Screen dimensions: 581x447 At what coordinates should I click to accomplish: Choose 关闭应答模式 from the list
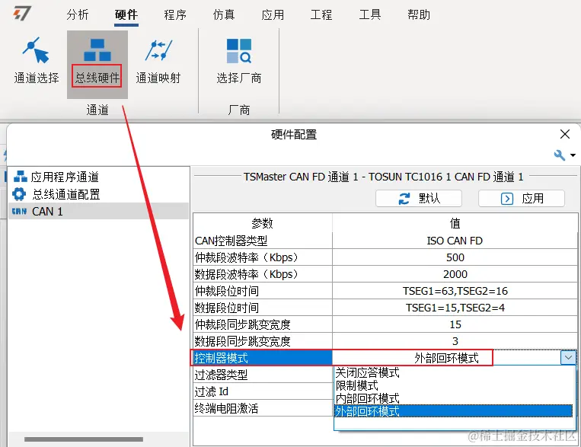[454, 372]
